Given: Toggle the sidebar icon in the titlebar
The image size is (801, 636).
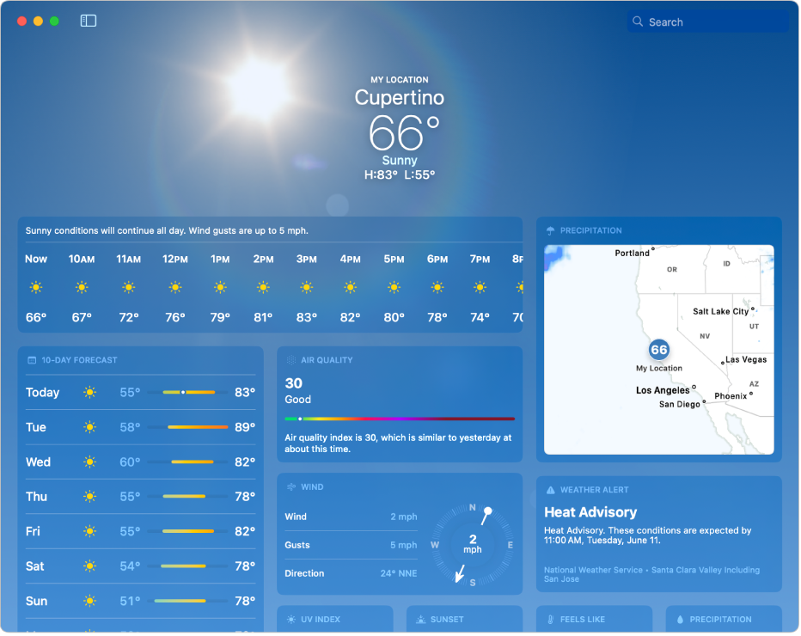Looking at the screenshot, I should 87,21.
